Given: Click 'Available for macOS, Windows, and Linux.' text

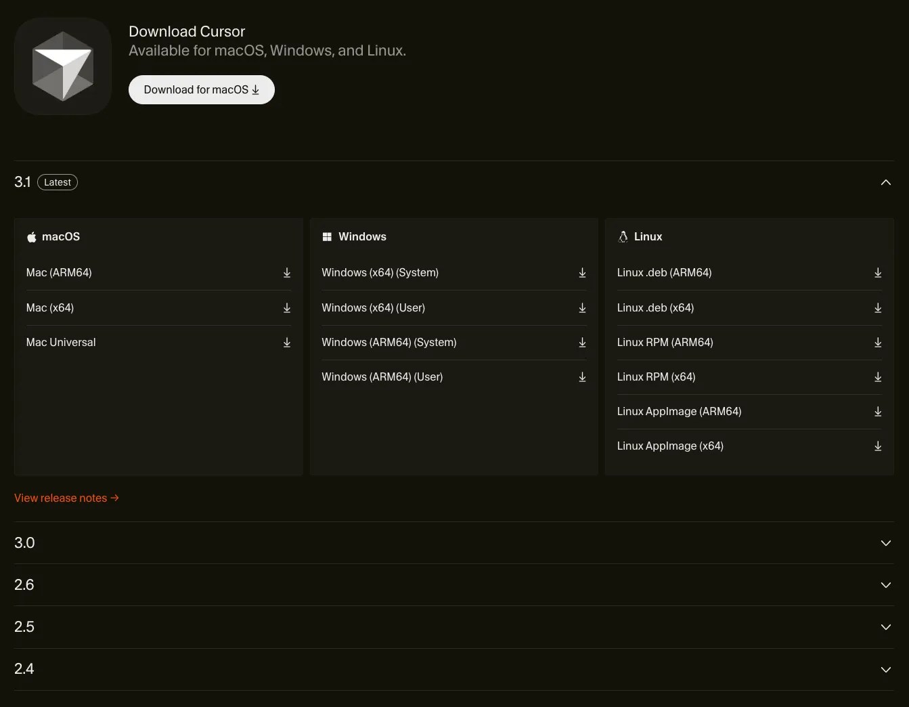Looking at the screenshot, I should pyautogui.click(x=267, y=51).
